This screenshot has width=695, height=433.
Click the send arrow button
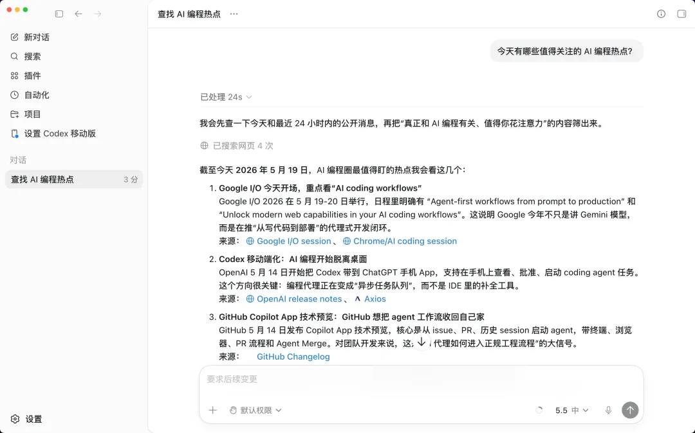[x=630, y=410]
